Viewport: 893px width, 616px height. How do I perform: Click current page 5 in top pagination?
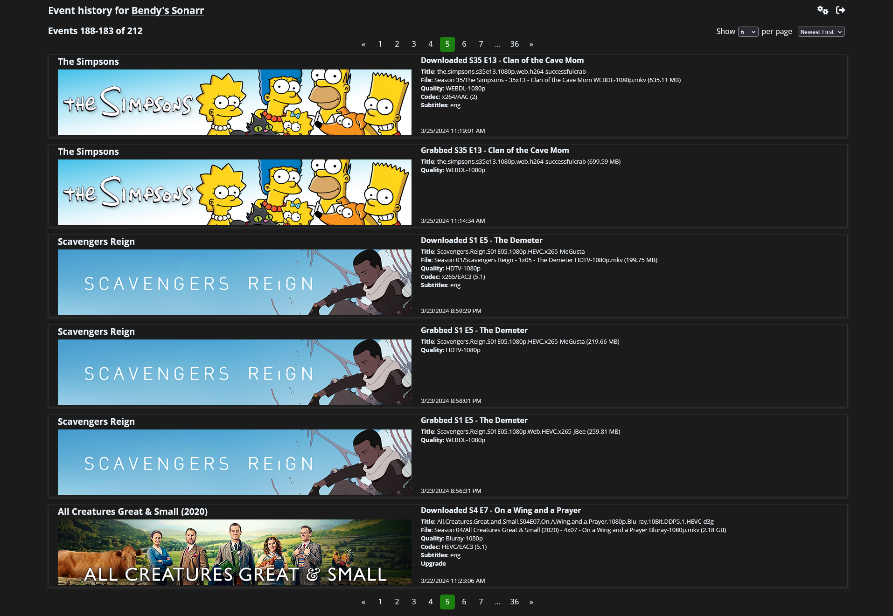[447, 44]
